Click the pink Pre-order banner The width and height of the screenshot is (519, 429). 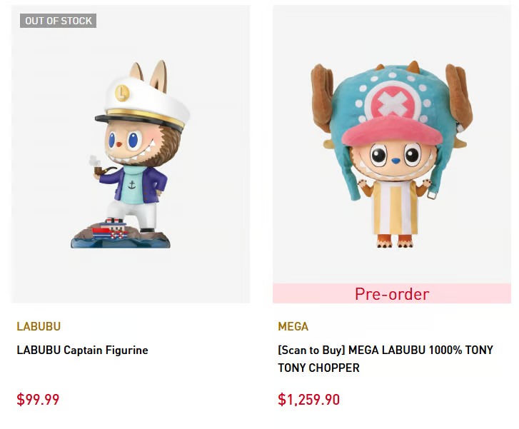point(391,293)
